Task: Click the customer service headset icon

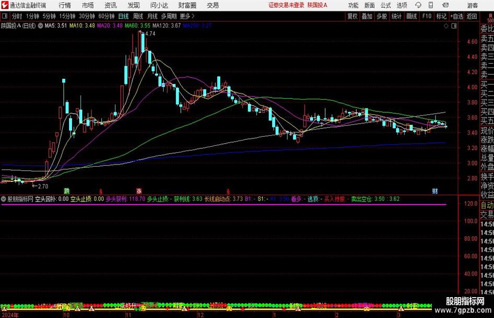Action: 418,5
